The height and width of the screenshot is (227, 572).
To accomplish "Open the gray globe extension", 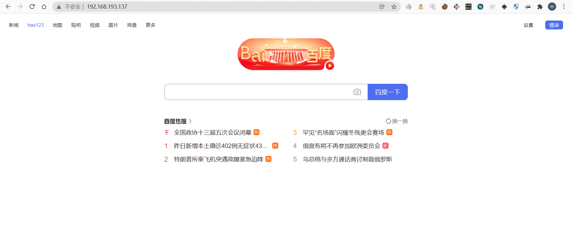I will tap(409, 7).
